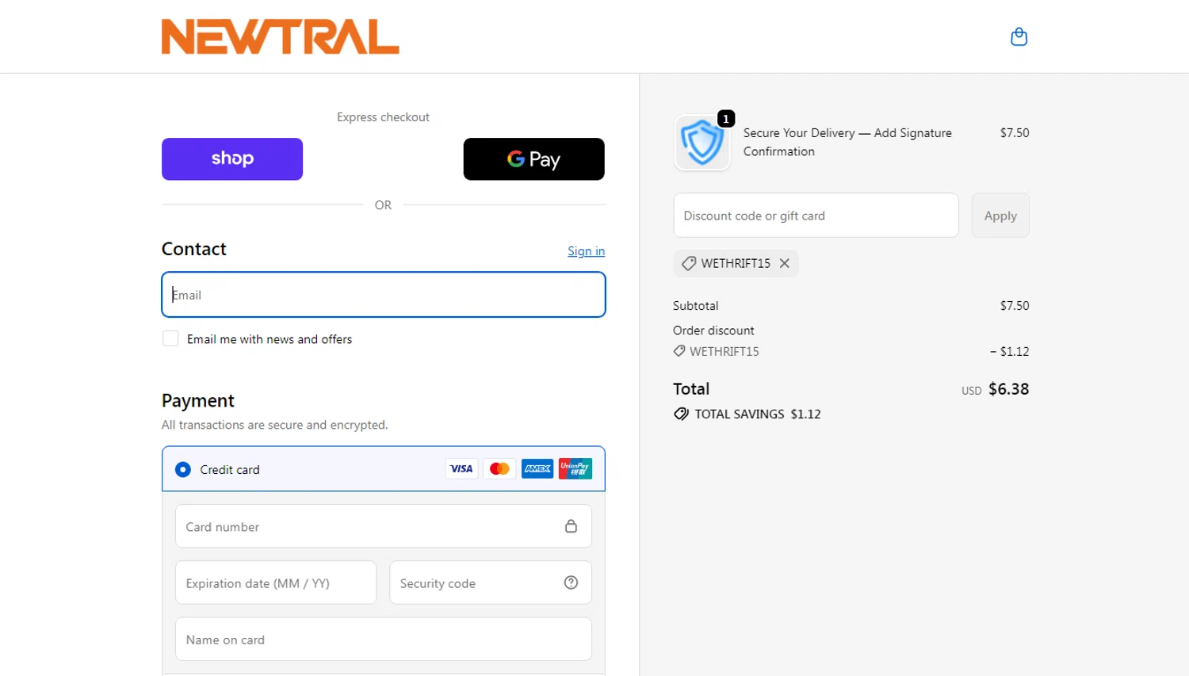Viewport: 1189px width, 676px height.
Task: Click the Card number field
Action: click(384, 526)
